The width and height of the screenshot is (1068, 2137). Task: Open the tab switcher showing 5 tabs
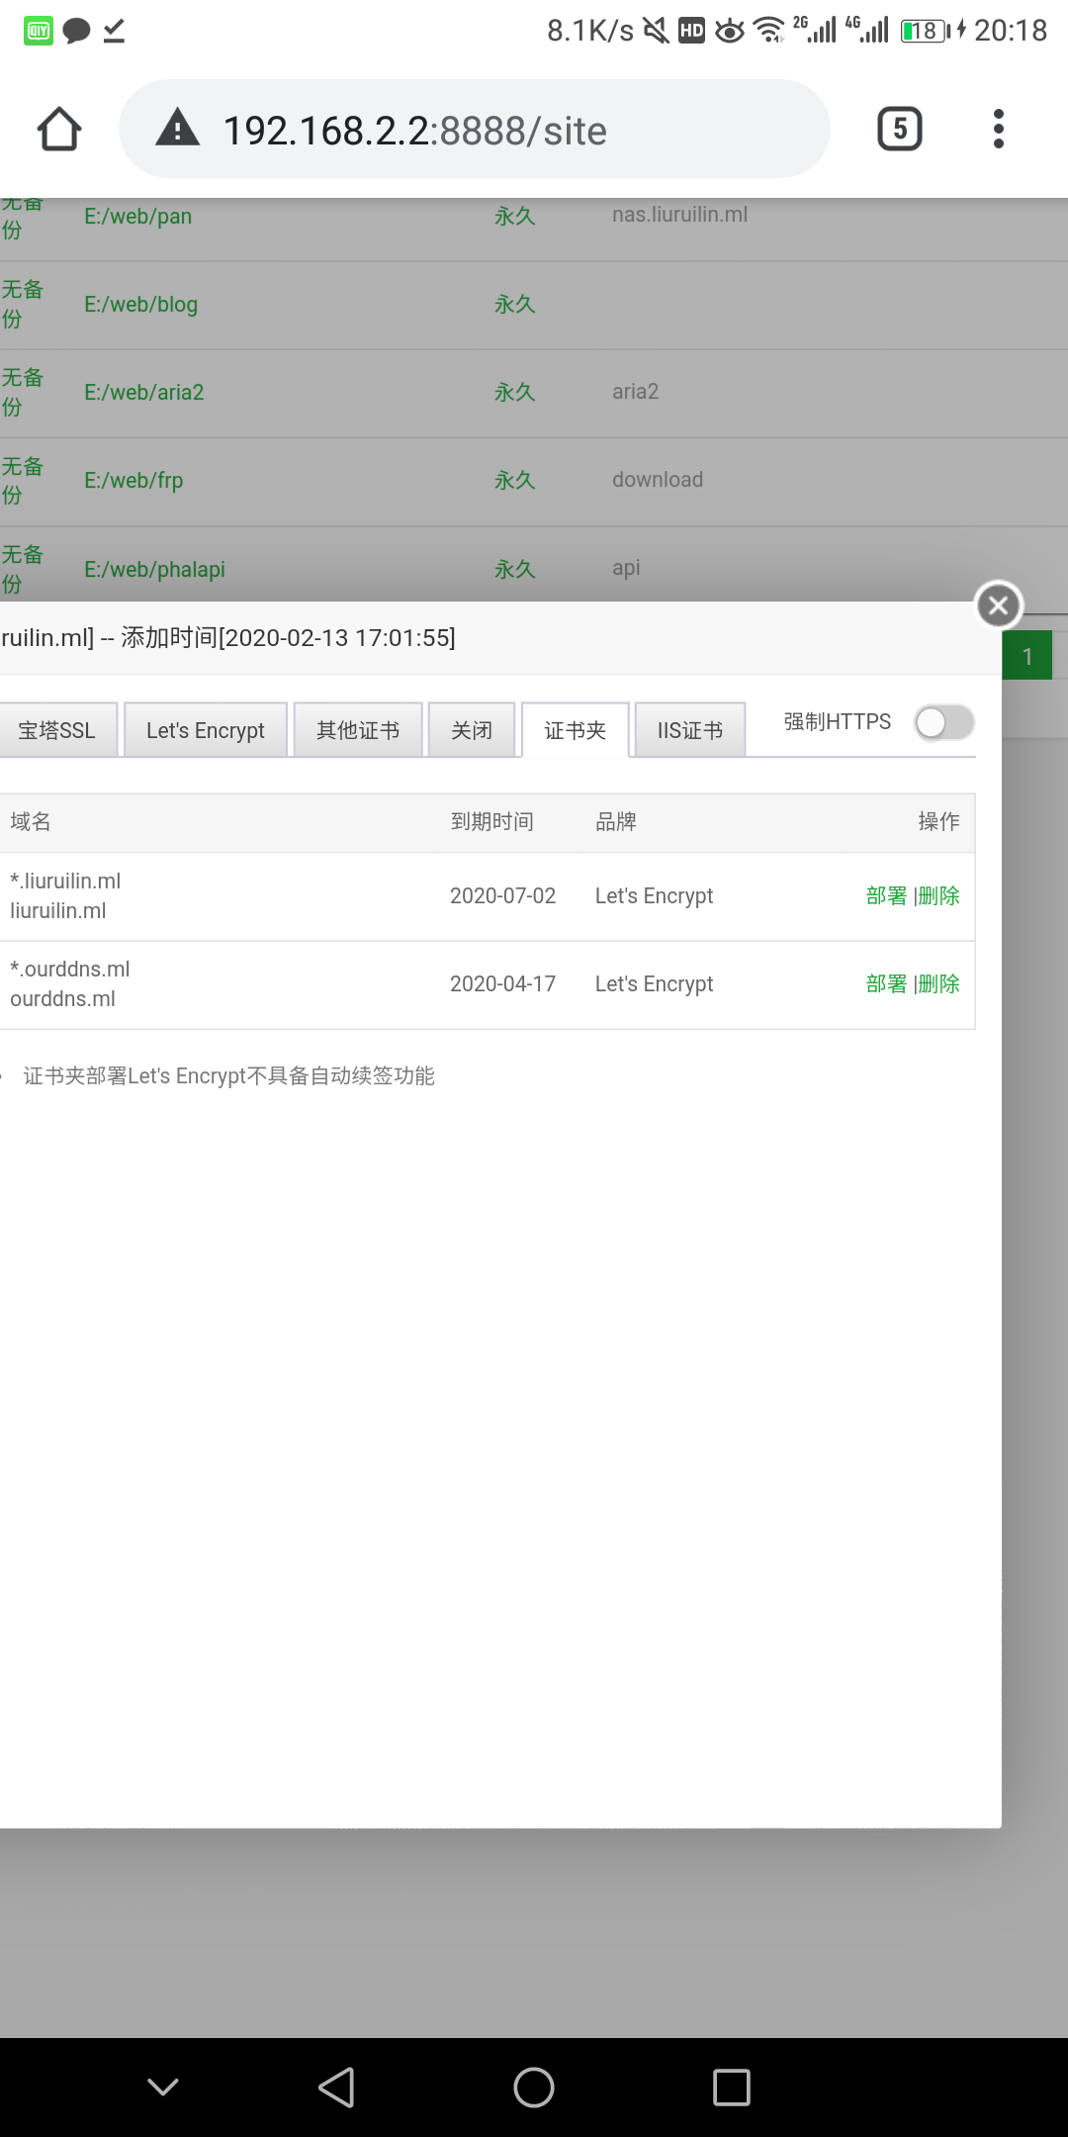click(x=900, y=129)
